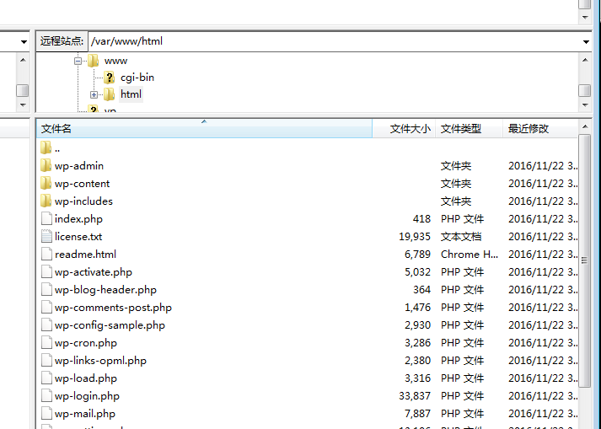
Task: Click the wp-blog-header.php file icon
Action: (46, 289)
